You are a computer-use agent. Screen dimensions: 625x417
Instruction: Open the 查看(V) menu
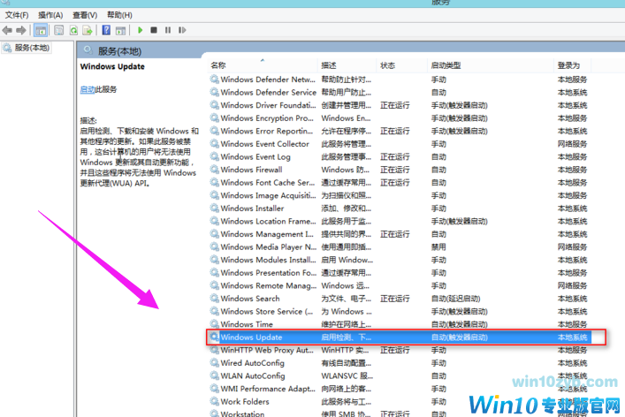85,15
